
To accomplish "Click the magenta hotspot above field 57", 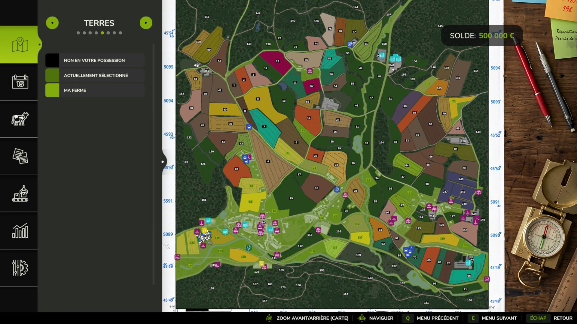I will [x=310, y=71].
